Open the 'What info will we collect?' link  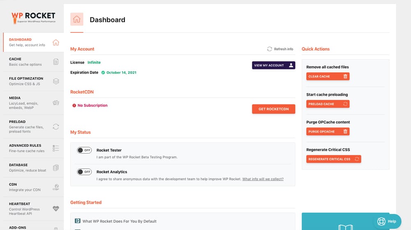pyautogui.click(x=263, y=179)
